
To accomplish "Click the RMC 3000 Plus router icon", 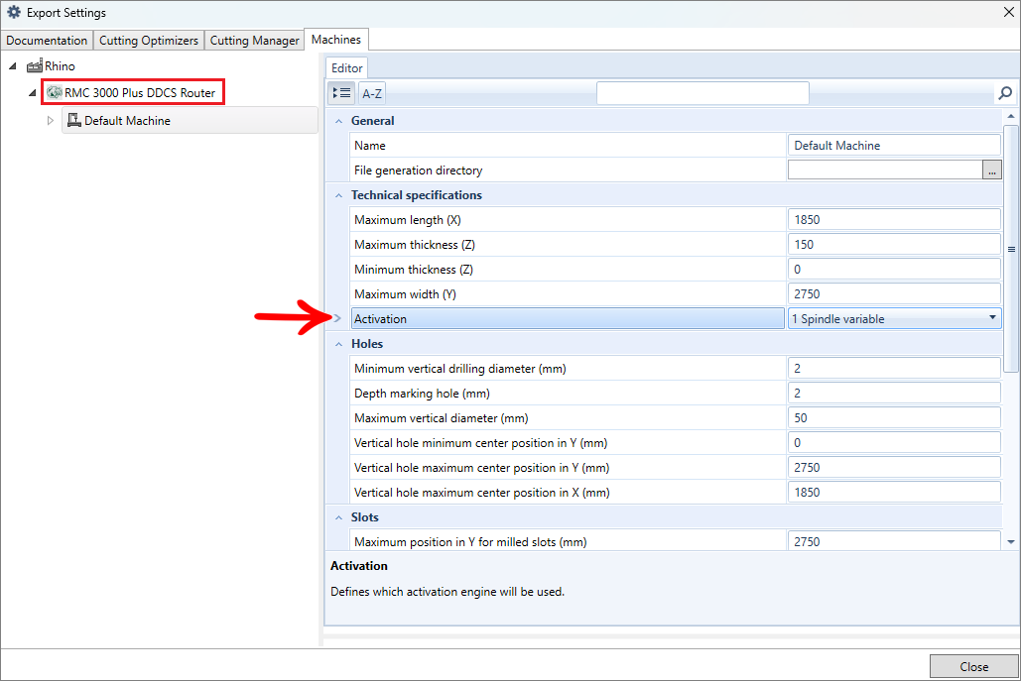I will pos(55,92).
